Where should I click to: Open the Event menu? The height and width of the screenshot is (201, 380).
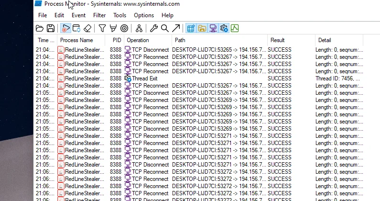[x=78, y=15]
